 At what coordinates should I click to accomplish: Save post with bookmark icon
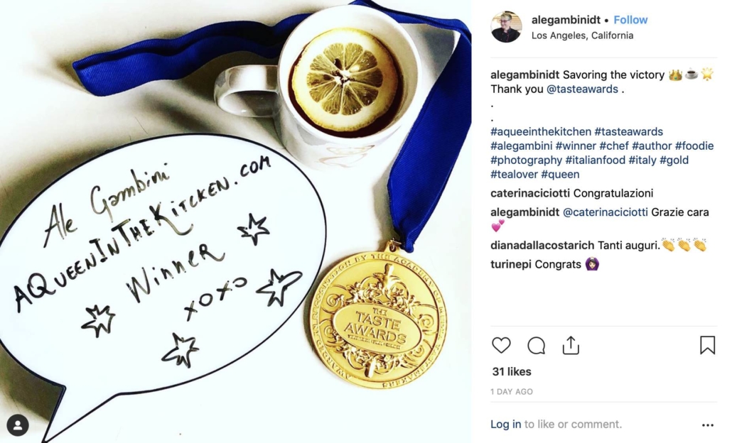coord(707,345)
